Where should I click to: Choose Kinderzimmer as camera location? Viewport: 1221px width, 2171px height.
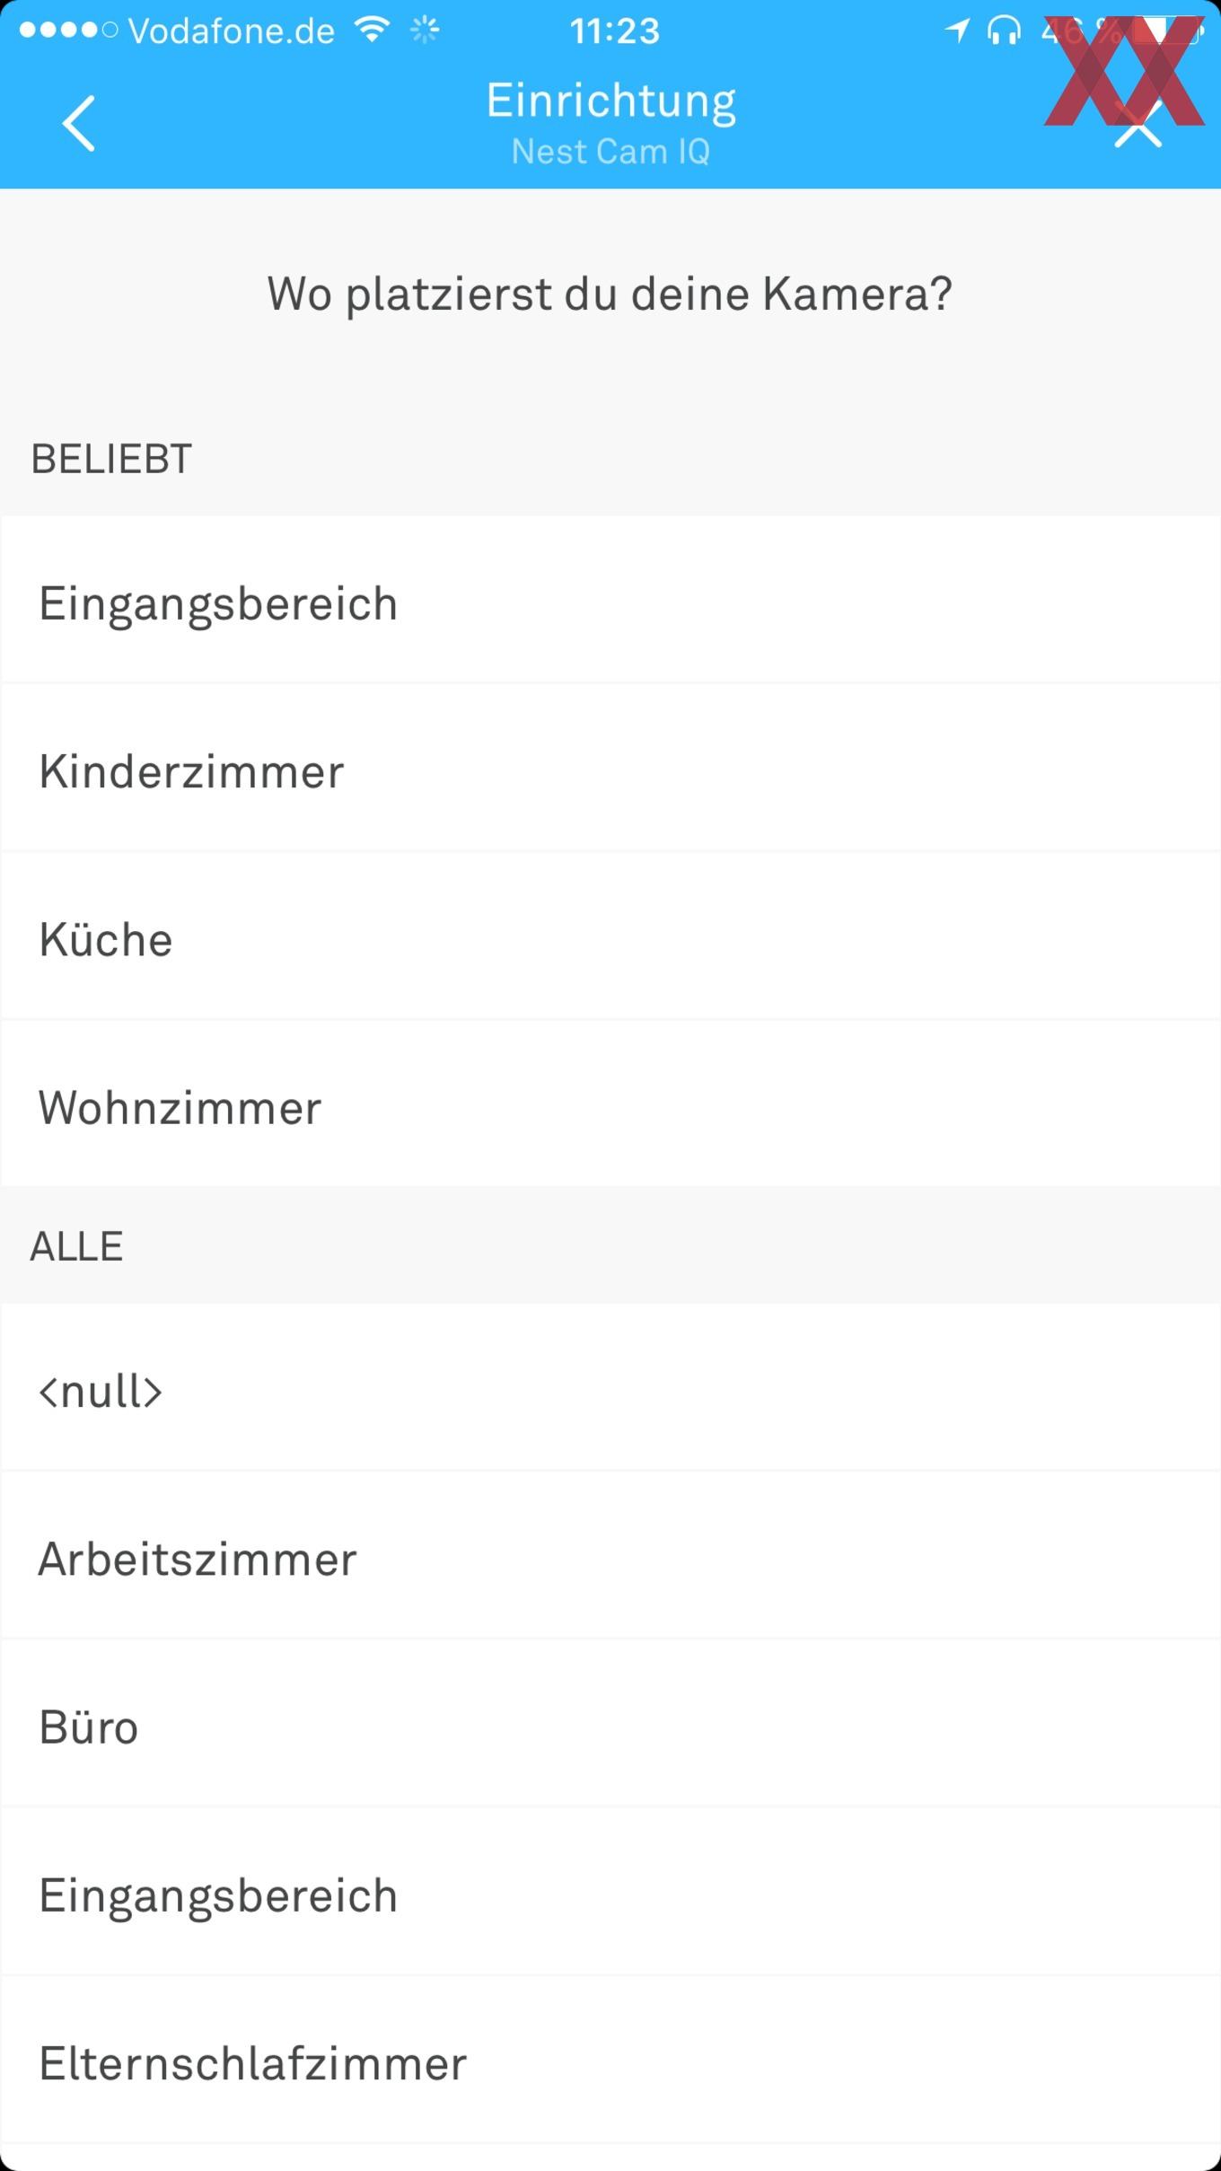pyautogui.click(x=610, y=769)
